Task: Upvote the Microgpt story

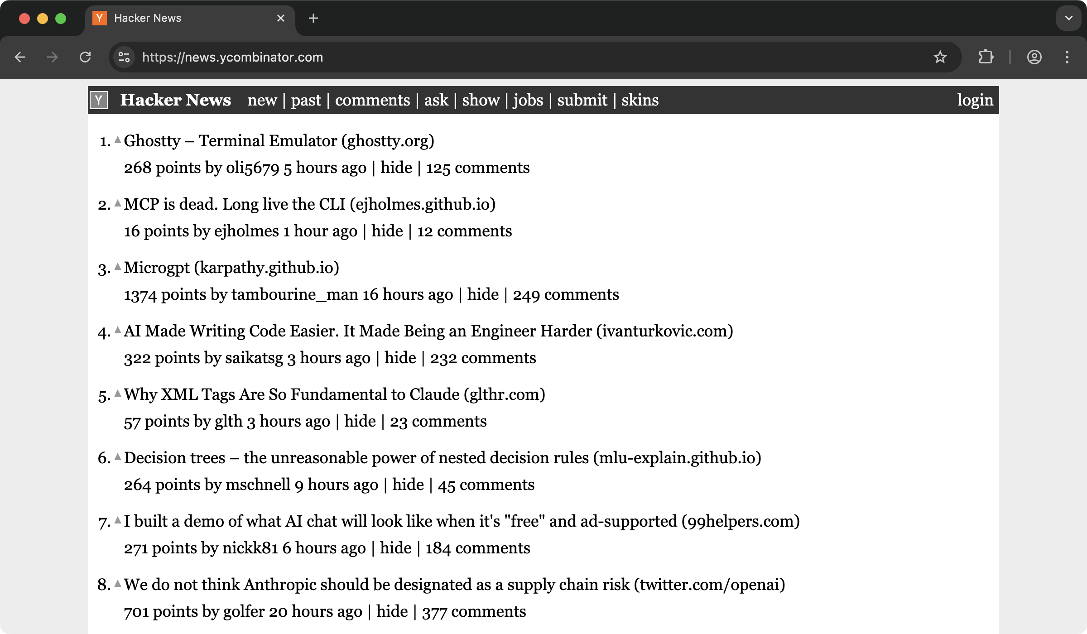Action: tap(118, 267)
